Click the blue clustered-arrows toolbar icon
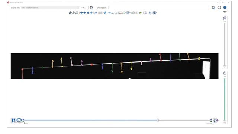 (x=105, y=13)
